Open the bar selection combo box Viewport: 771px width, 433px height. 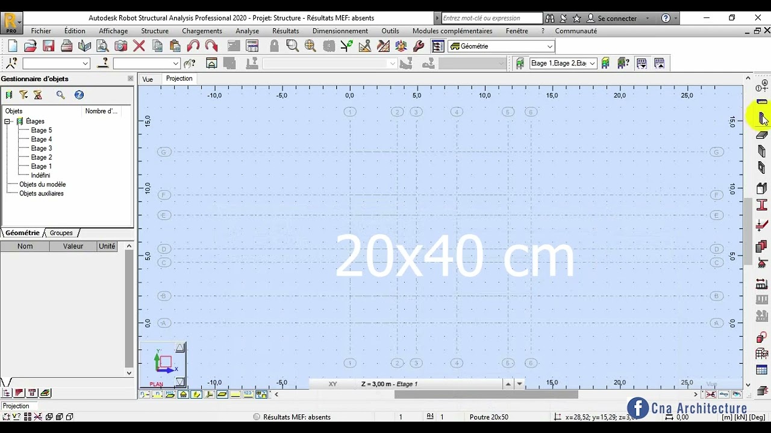[x=146, y=63]
